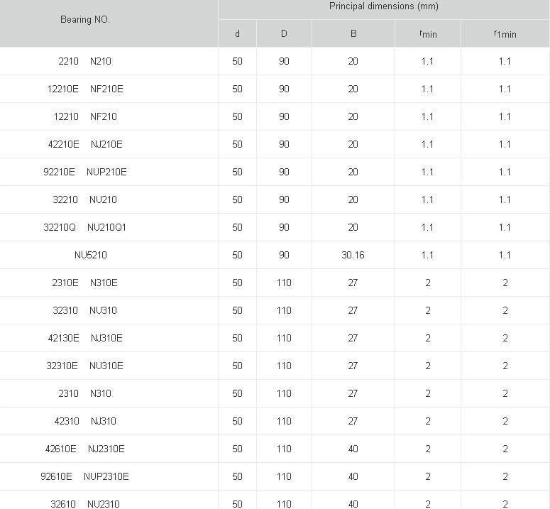Select the 42610E NJ2310E bearing entry
This screenshot has height=509, width=550.
(84, 449)
